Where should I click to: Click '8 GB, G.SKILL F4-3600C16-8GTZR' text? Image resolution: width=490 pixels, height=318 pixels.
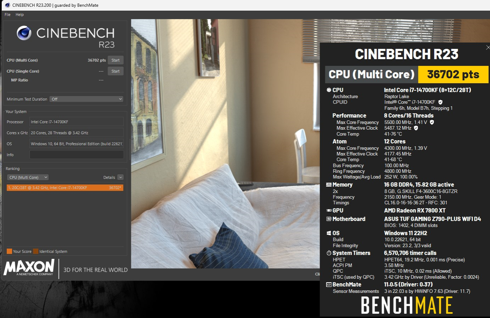(x=421, y=191)
